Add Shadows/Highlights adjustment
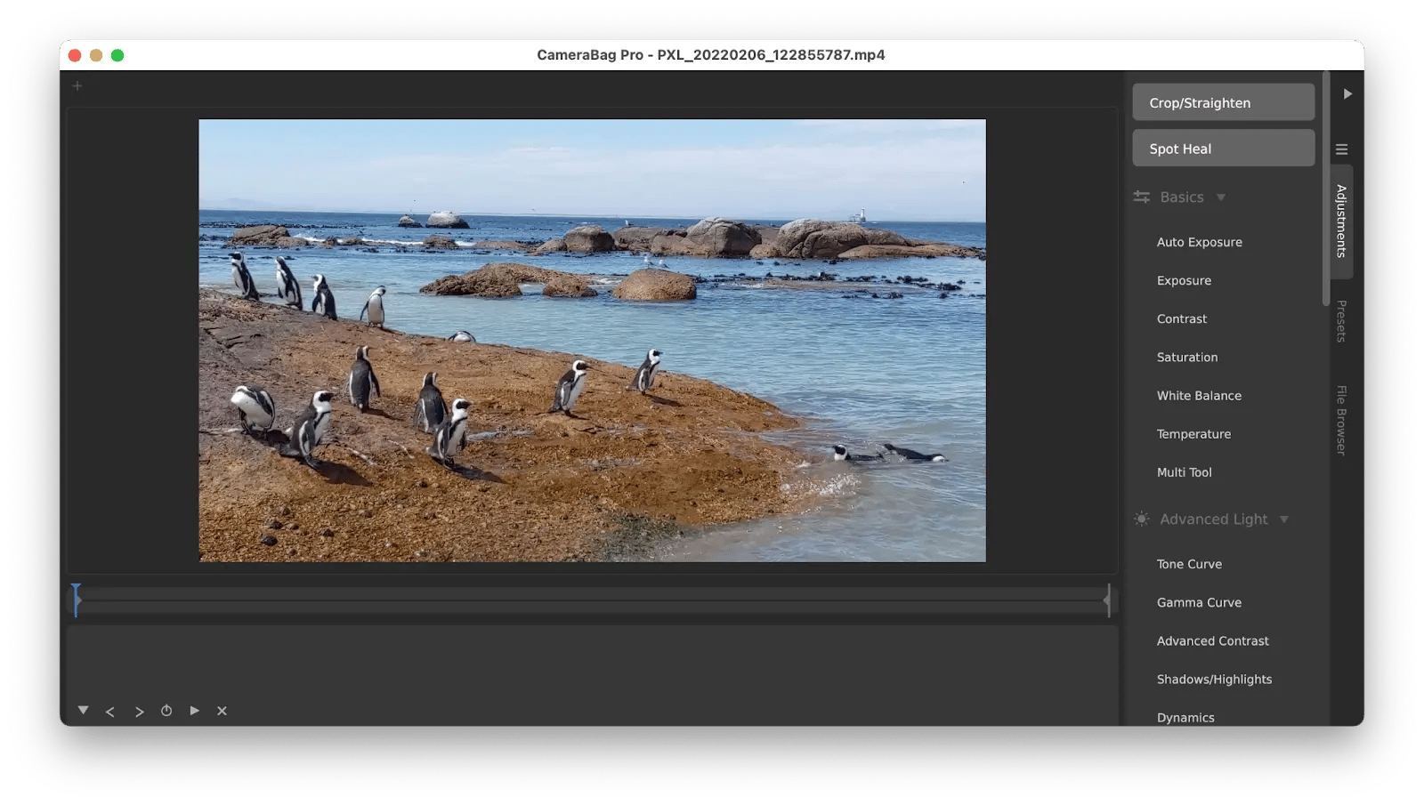 [1214, 679]
